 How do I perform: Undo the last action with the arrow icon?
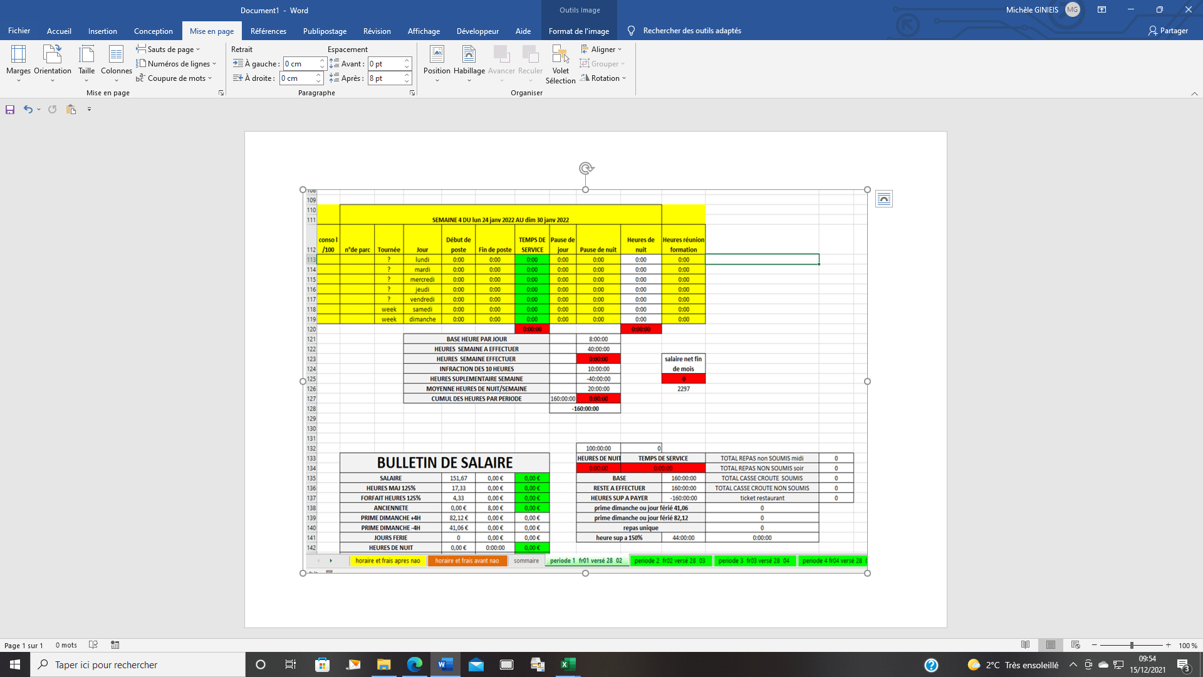tap(28, 109)
